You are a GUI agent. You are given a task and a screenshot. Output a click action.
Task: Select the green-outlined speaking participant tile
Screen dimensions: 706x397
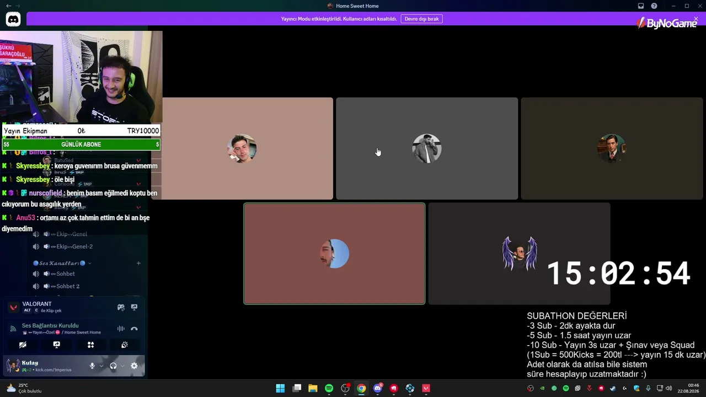(334, 254)
